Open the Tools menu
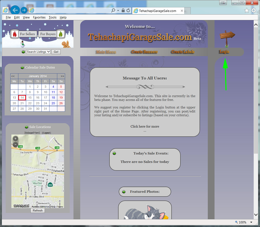 (x=52, y=18)
